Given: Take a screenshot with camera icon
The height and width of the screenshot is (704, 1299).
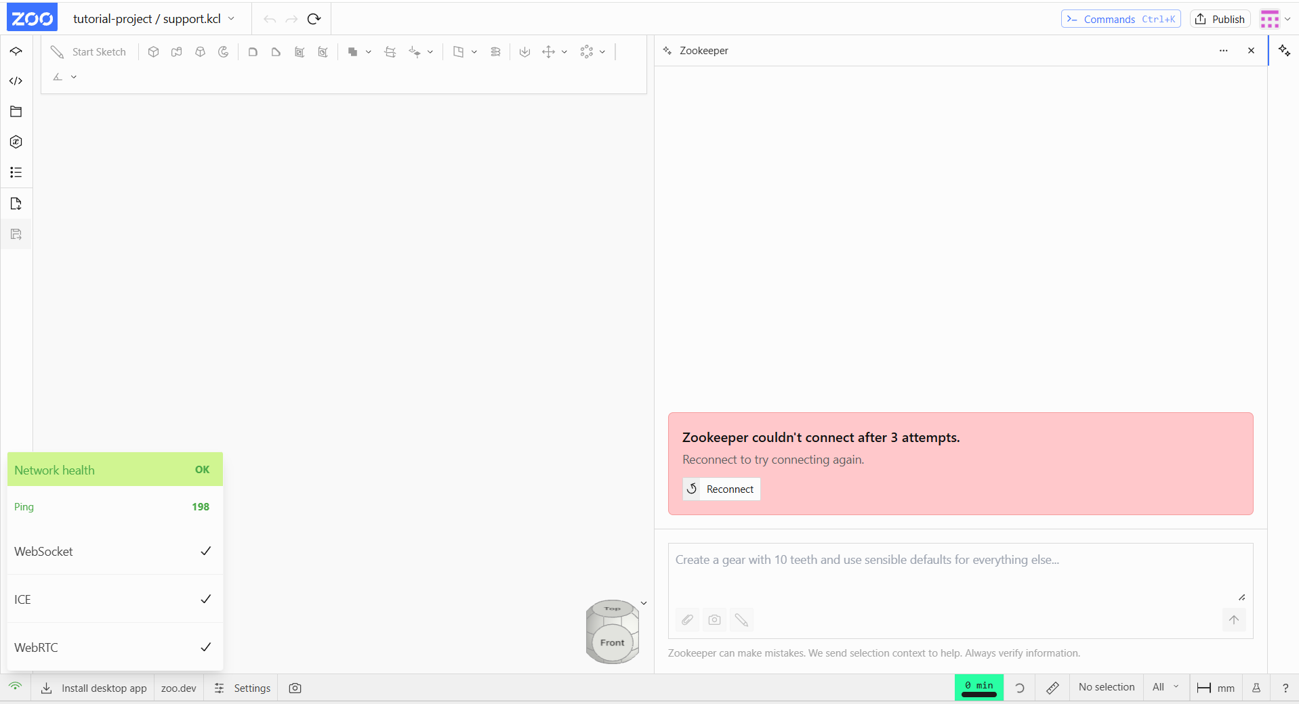Looking at the screenshot, I should pyautogui.click(x=295, y=688).
